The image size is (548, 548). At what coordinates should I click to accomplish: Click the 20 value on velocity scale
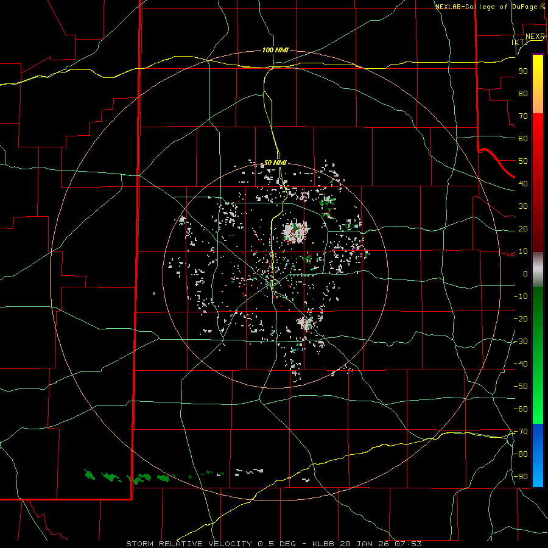click(x=523, y=228)
